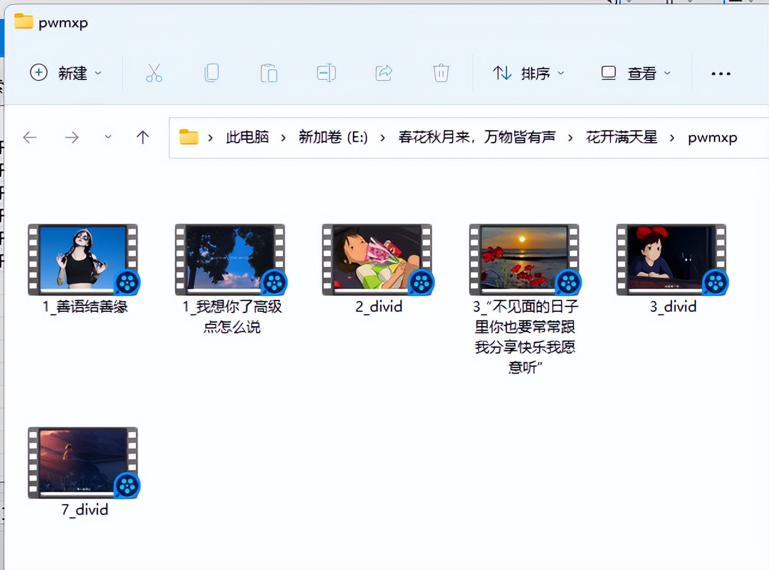The width and height of the screenshot is (769, 570).
Task: Navigate up one folder with the up arrow
Action: (143, 137)
